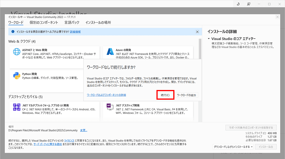Click the .NET MAUI workload icon

point(17,107)
